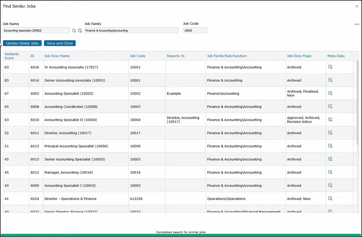Sort by Similarity Score column header
Screen dimensions: 362x237
(12, 56)
